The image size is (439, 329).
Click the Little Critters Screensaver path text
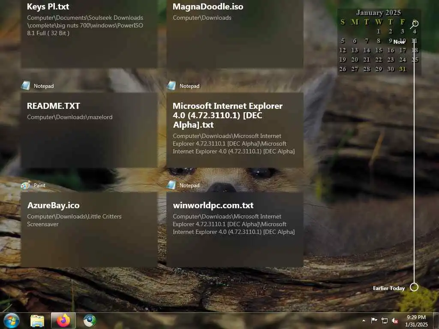(x=74, y=220)
